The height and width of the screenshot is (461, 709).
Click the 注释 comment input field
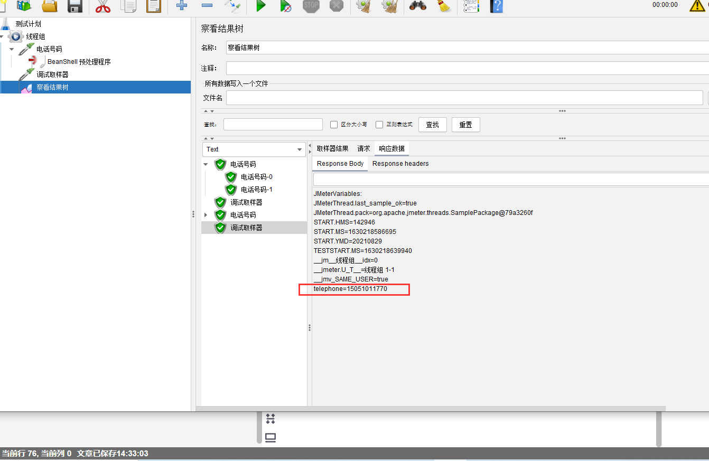[468, 68]
